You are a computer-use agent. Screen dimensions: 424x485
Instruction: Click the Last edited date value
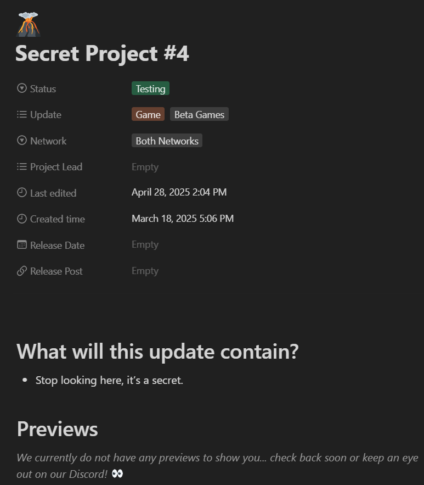[179, 192]
